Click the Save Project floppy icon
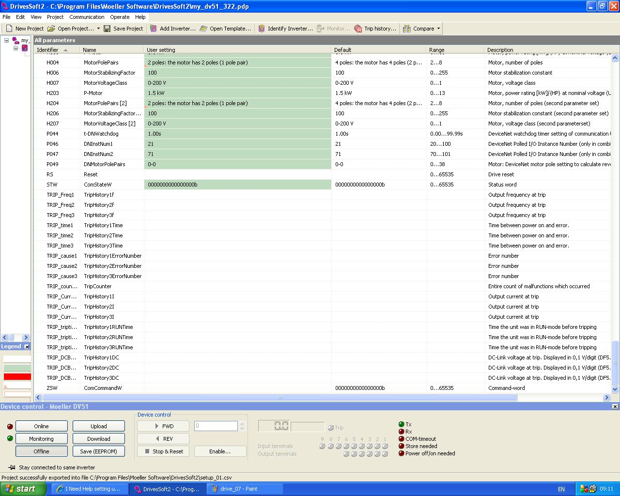 pyautogui.click(x=107, y=29)
